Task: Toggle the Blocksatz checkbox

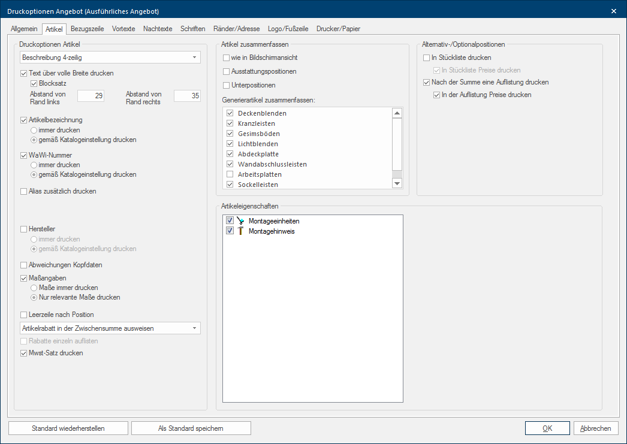Action: tap(34, 83)
